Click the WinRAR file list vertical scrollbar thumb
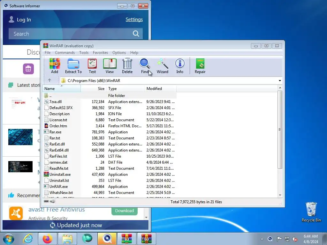 pyautogui.click(x=280, y=130)
